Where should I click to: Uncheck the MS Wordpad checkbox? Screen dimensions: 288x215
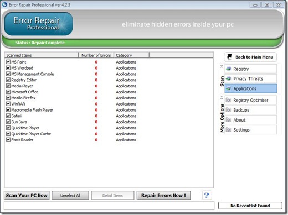[8, 68]
